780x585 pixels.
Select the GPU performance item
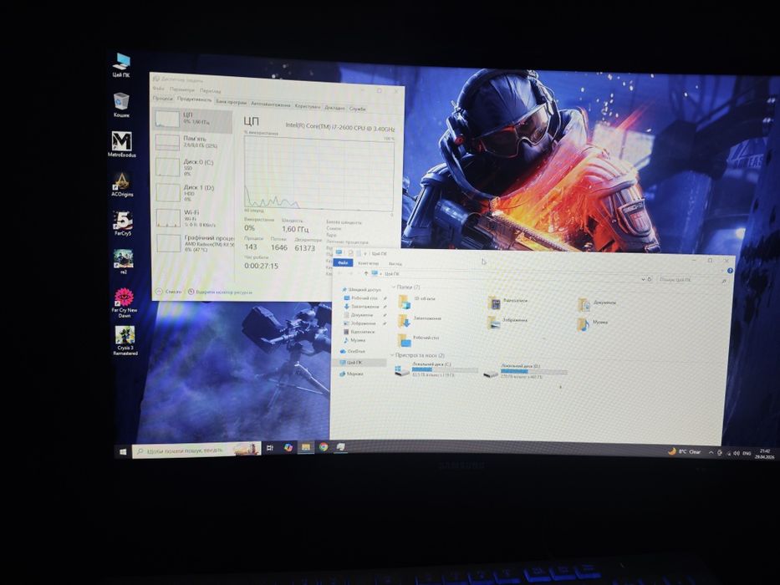point(195,242)
